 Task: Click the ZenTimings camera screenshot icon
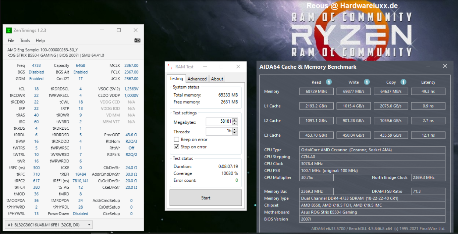(x=137, y=40)
